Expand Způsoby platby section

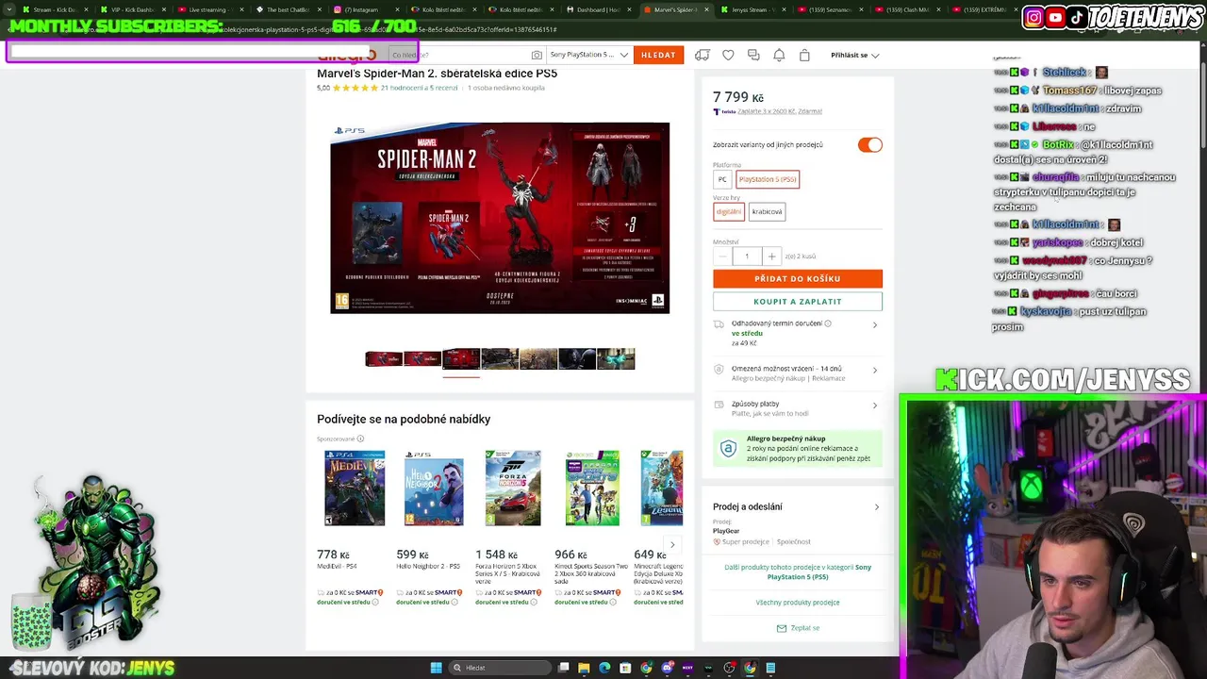click(x=874, y=406)
